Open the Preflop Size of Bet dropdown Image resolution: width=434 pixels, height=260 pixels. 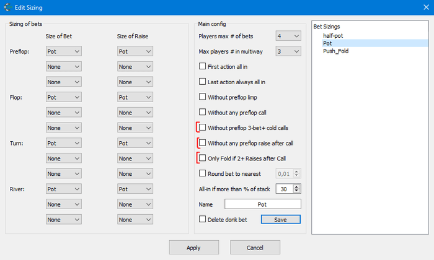(x=64, y=51)
